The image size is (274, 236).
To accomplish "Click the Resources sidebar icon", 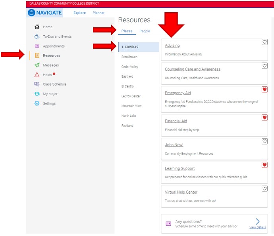I will [37, 55].
